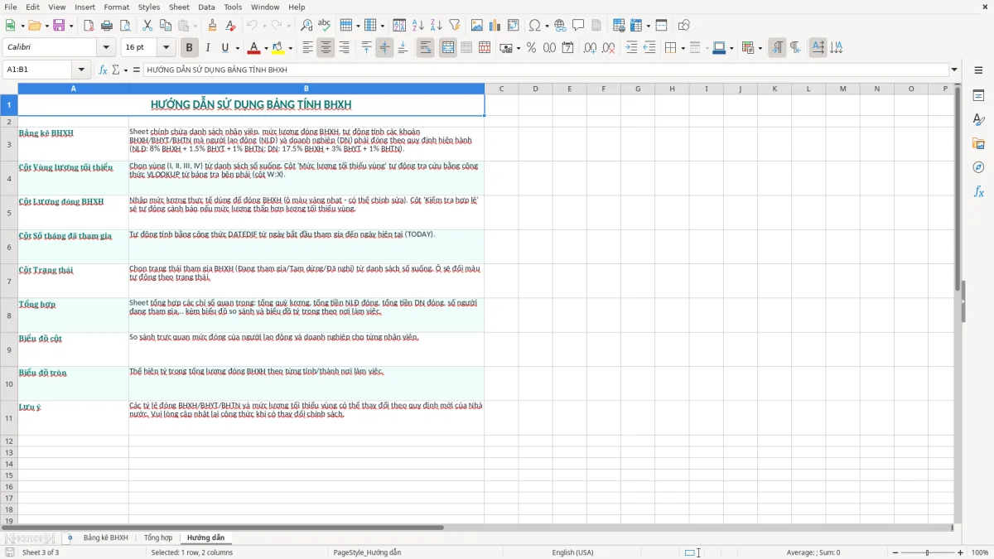
Task: Apply yellow background color
Action: (278, 48)
